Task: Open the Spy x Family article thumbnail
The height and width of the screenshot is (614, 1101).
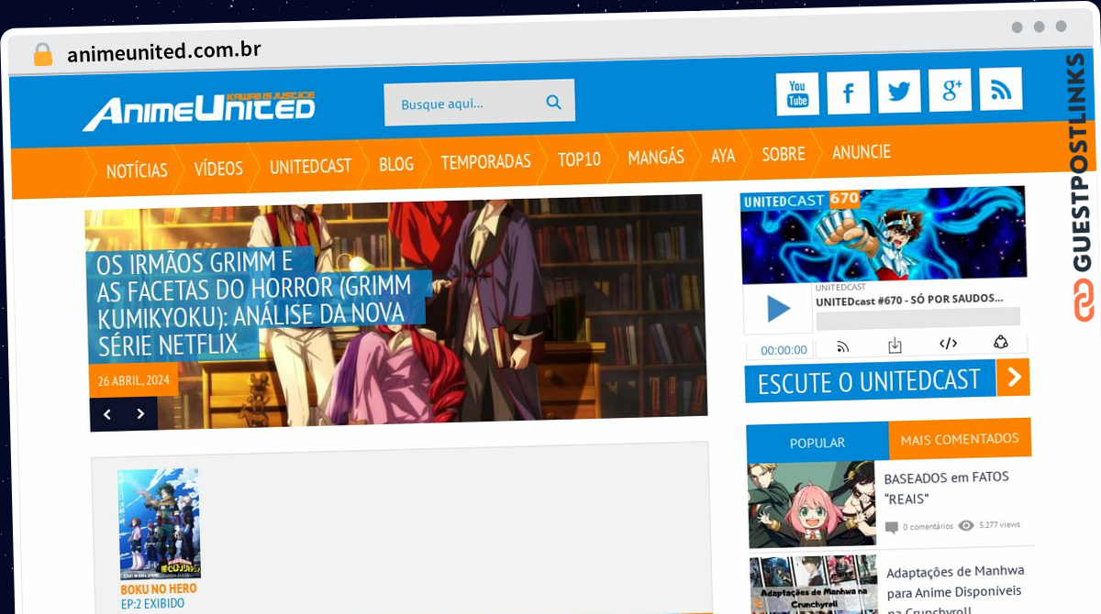Action: 813,504
